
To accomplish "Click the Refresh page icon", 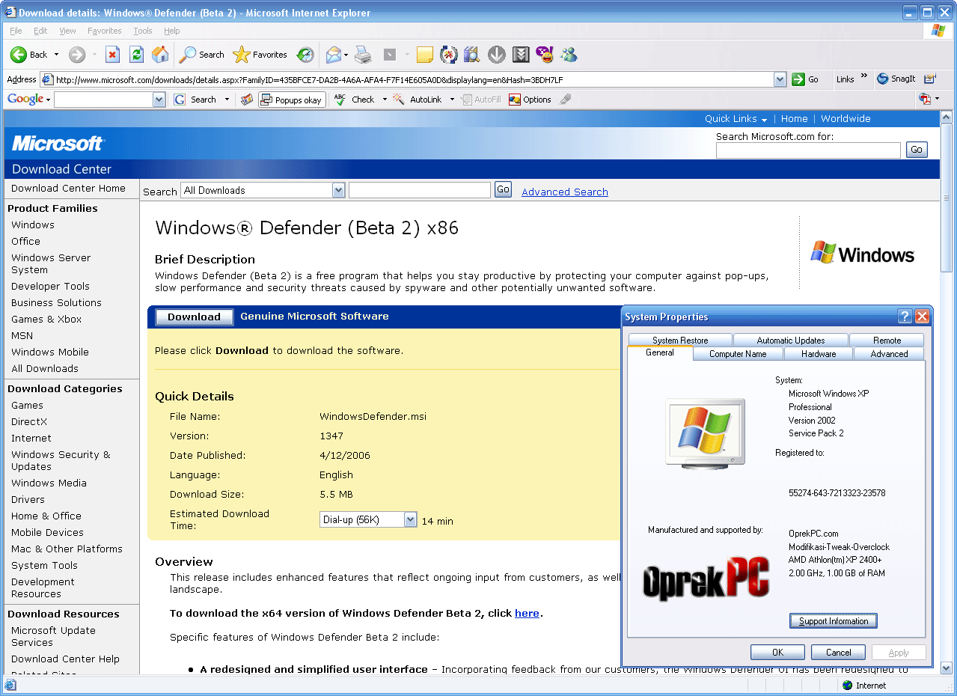I will (x=136, y=55).
